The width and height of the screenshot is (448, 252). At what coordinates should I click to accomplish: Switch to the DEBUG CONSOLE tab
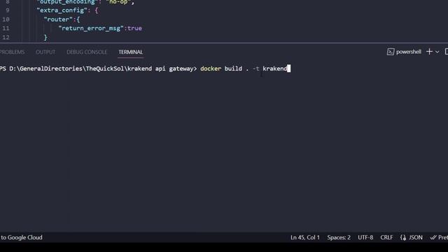(87, 52)
